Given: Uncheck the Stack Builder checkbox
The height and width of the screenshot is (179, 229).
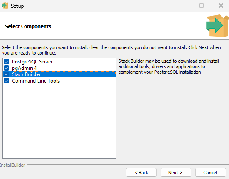Looking at the screenshot, I should (x=7, y=74).
